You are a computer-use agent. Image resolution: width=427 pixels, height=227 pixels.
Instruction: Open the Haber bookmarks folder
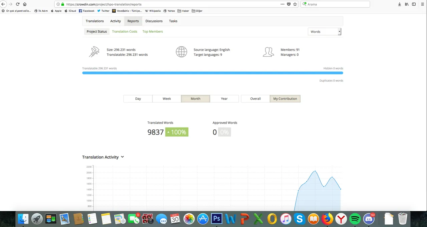coord(183,11)
